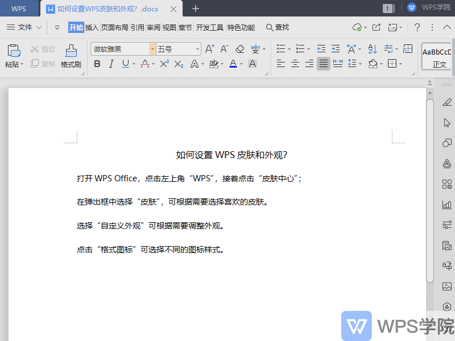Collapse the ribbon with up chevron
The height and width of the screenshot is (341, 455).
tap(447, 27)
